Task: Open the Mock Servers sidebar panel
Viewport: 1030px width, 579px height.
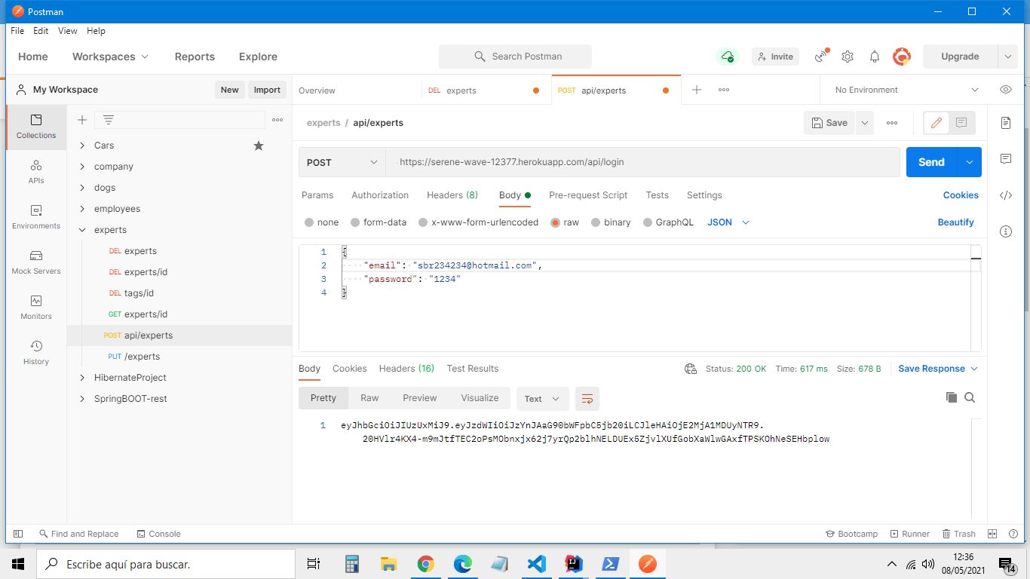Action: pos(36,262)
